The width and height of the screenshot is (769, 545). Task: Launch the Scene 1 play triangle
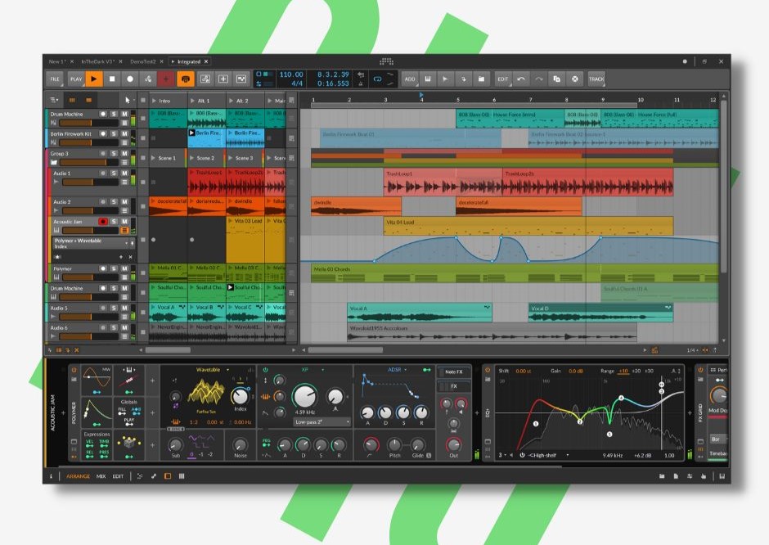coord(153,158)
